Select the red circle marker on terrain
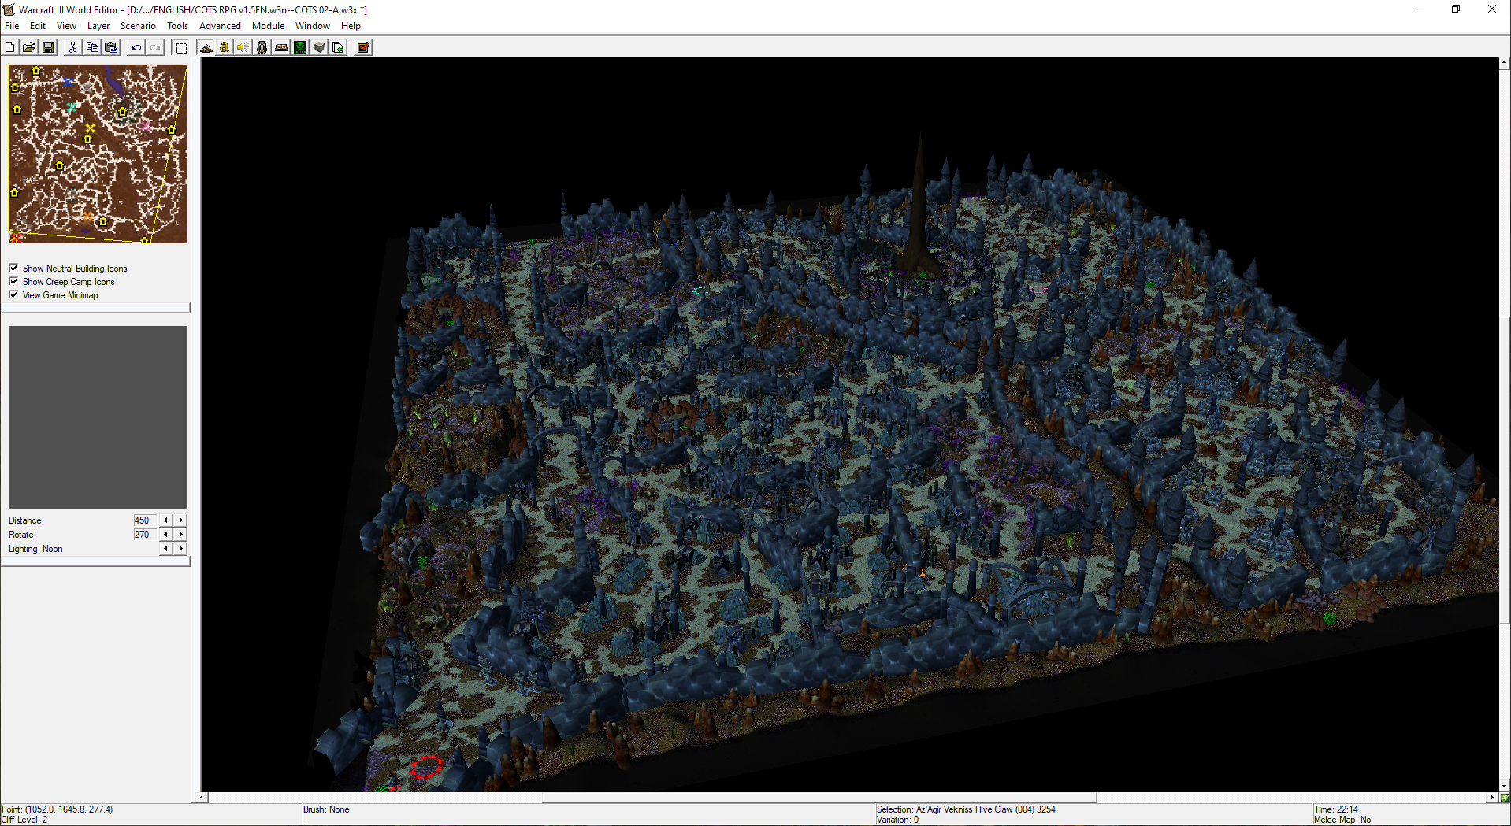 [426, 766]
